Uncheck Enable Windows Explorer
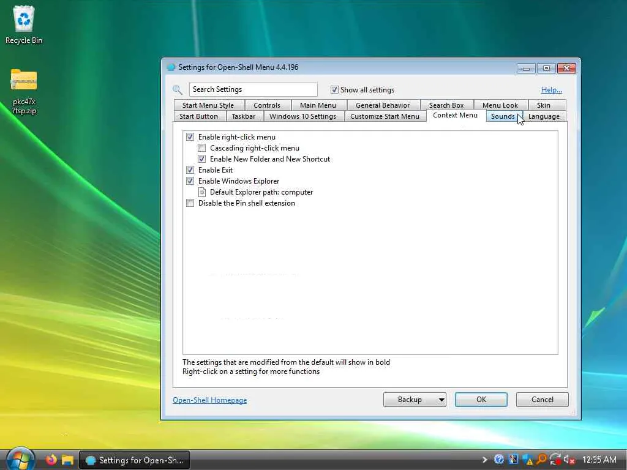 tap(190, 181)
